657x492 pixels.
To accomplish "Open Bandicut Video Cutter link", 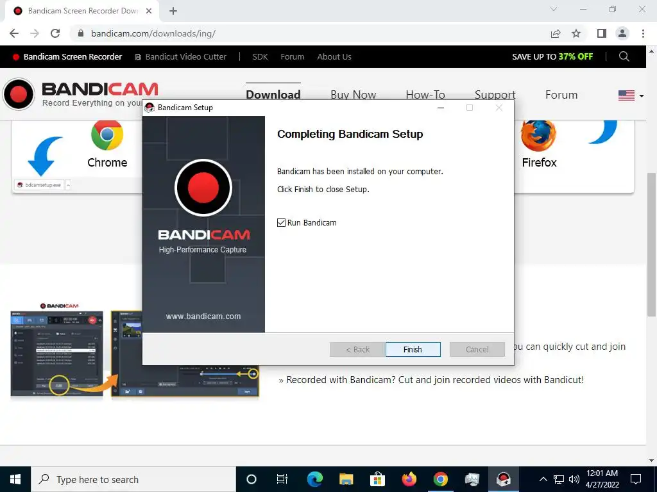I will [x=180, y=56].
